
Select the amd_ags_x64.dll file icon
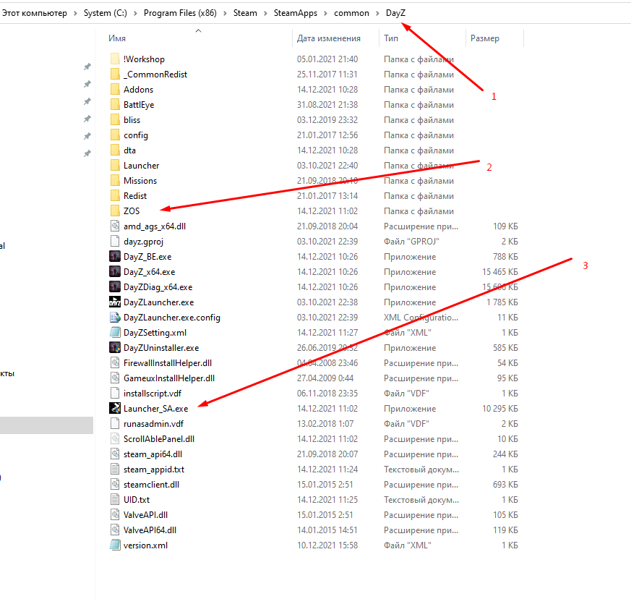[115, 226]
